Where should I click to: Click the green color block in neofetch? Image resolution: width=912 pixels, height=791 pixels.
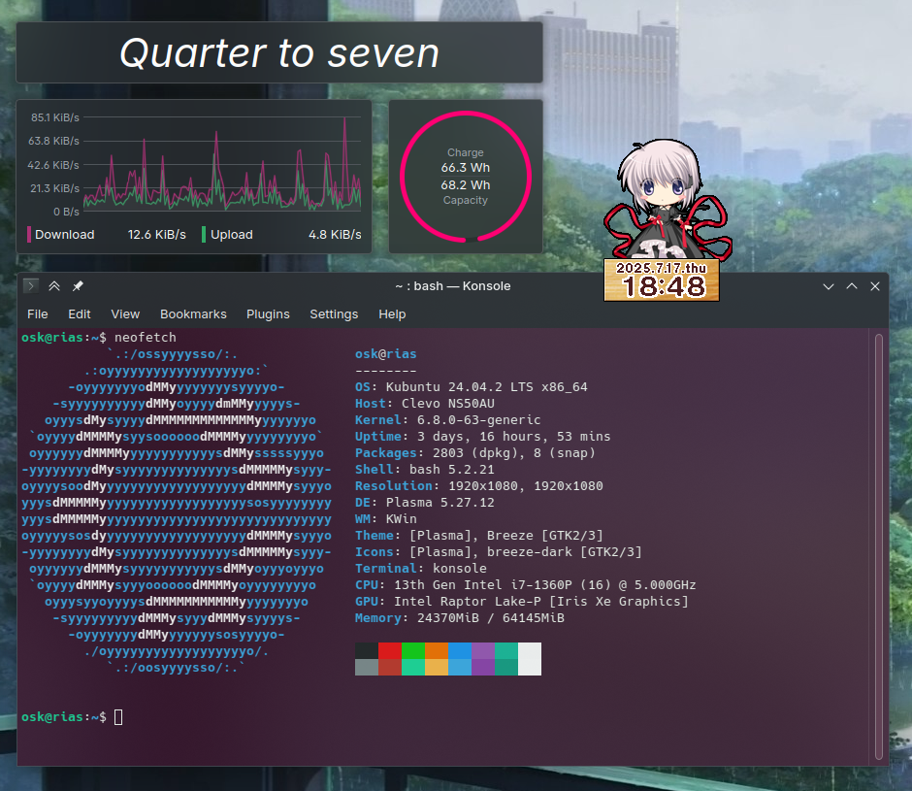click(x=413, y=650)
